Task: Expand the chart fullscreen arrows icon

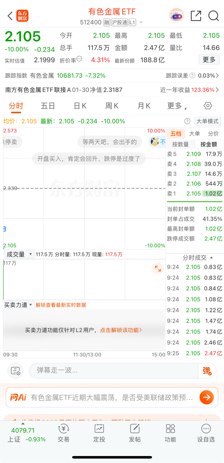Action: pos(158,269)
